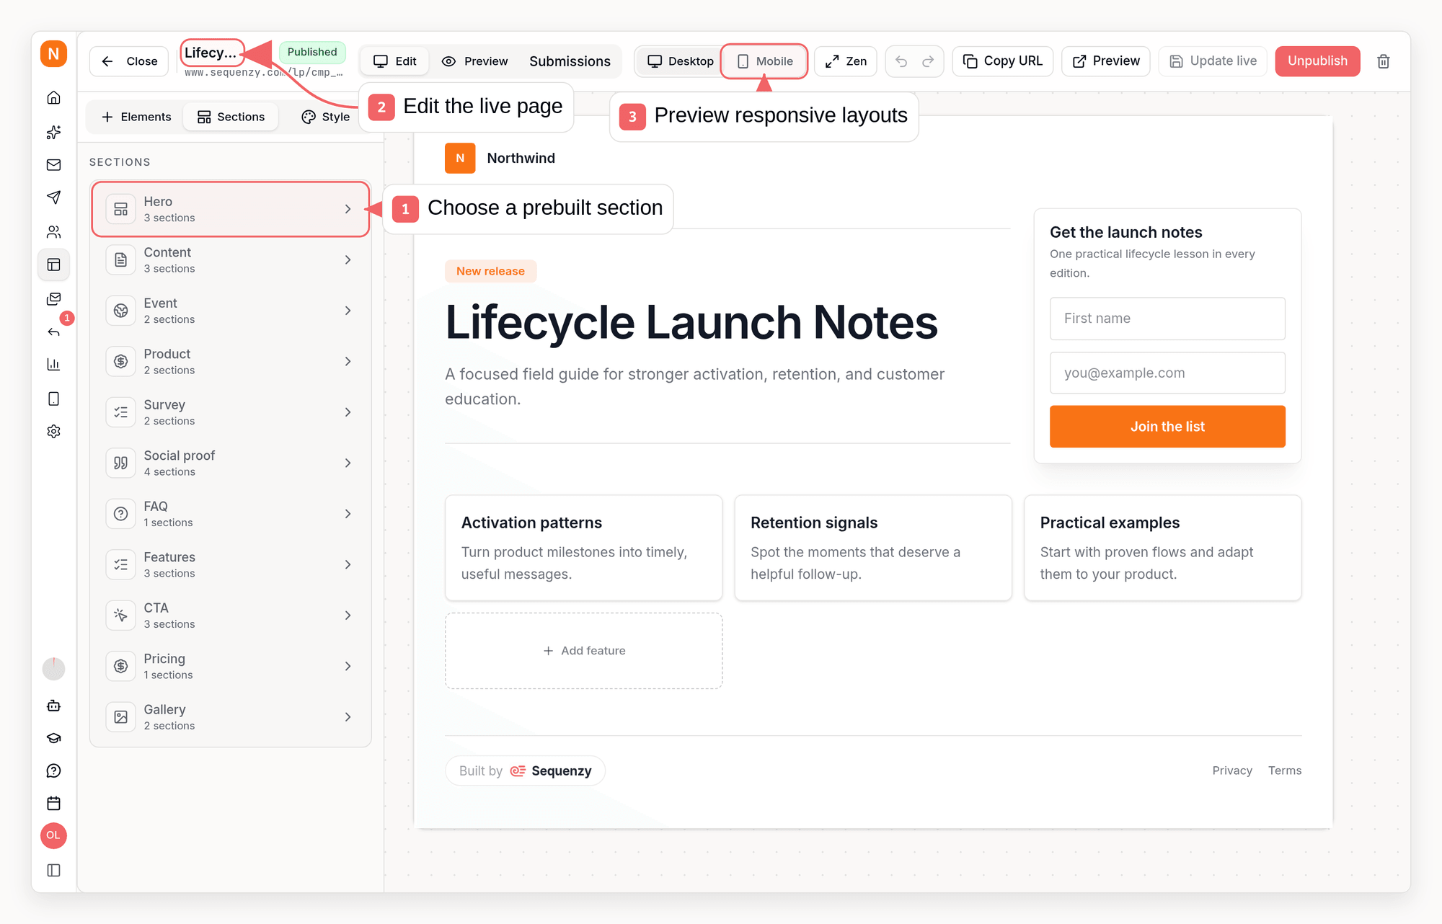The width and height of the screenshot is (1442, 924).
Task: Open the AI sparkles sidebar icon
Action: pos(53,132)
